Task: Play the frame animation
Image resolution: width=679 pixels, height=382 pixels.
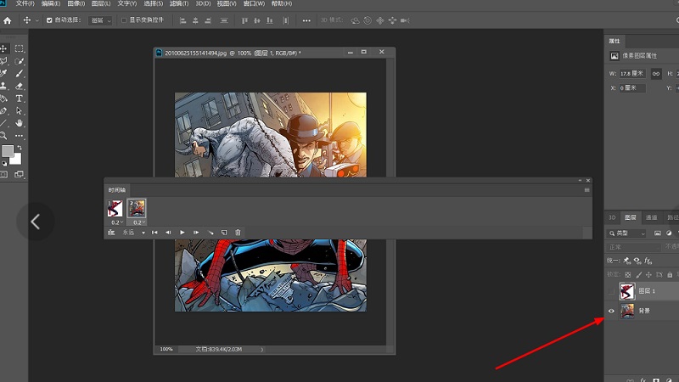Action: pos(182,233)
